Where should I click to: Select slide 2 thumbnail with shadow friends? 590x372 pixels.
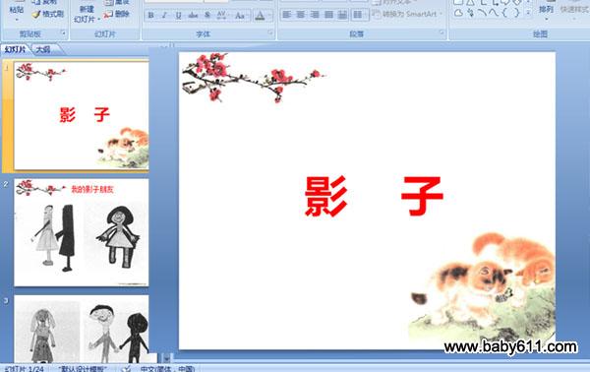[x=82, y=232]
